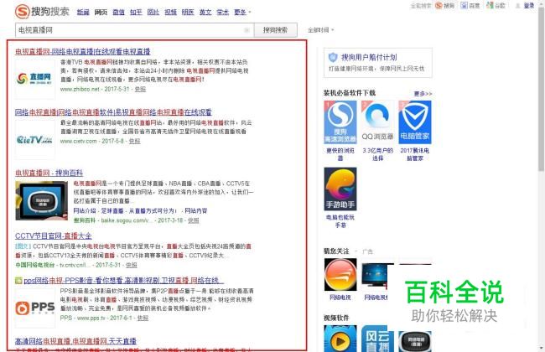Click 更多>> beside 装机必备软件下载

(423, 94)
